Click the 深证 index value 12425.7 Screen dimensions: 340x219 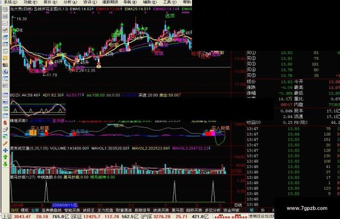coord(92,216)
